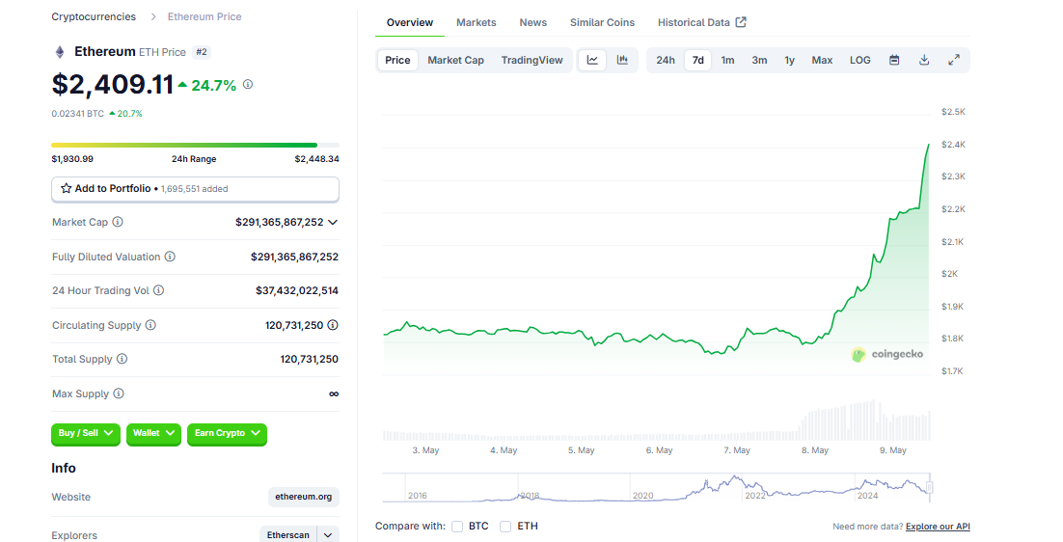1063x542 pixels.
Task: Set chart range to 3m
Action: click(x=759, y=60)
